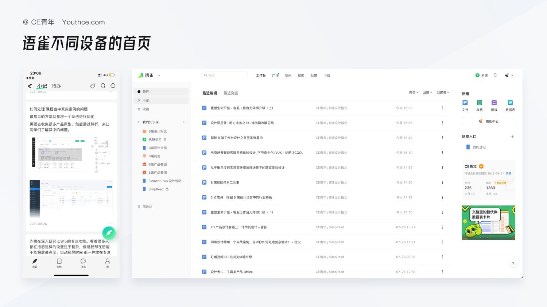Open the 空间 menu item
This screenshot has height=307, width=547.
[288, 75]
